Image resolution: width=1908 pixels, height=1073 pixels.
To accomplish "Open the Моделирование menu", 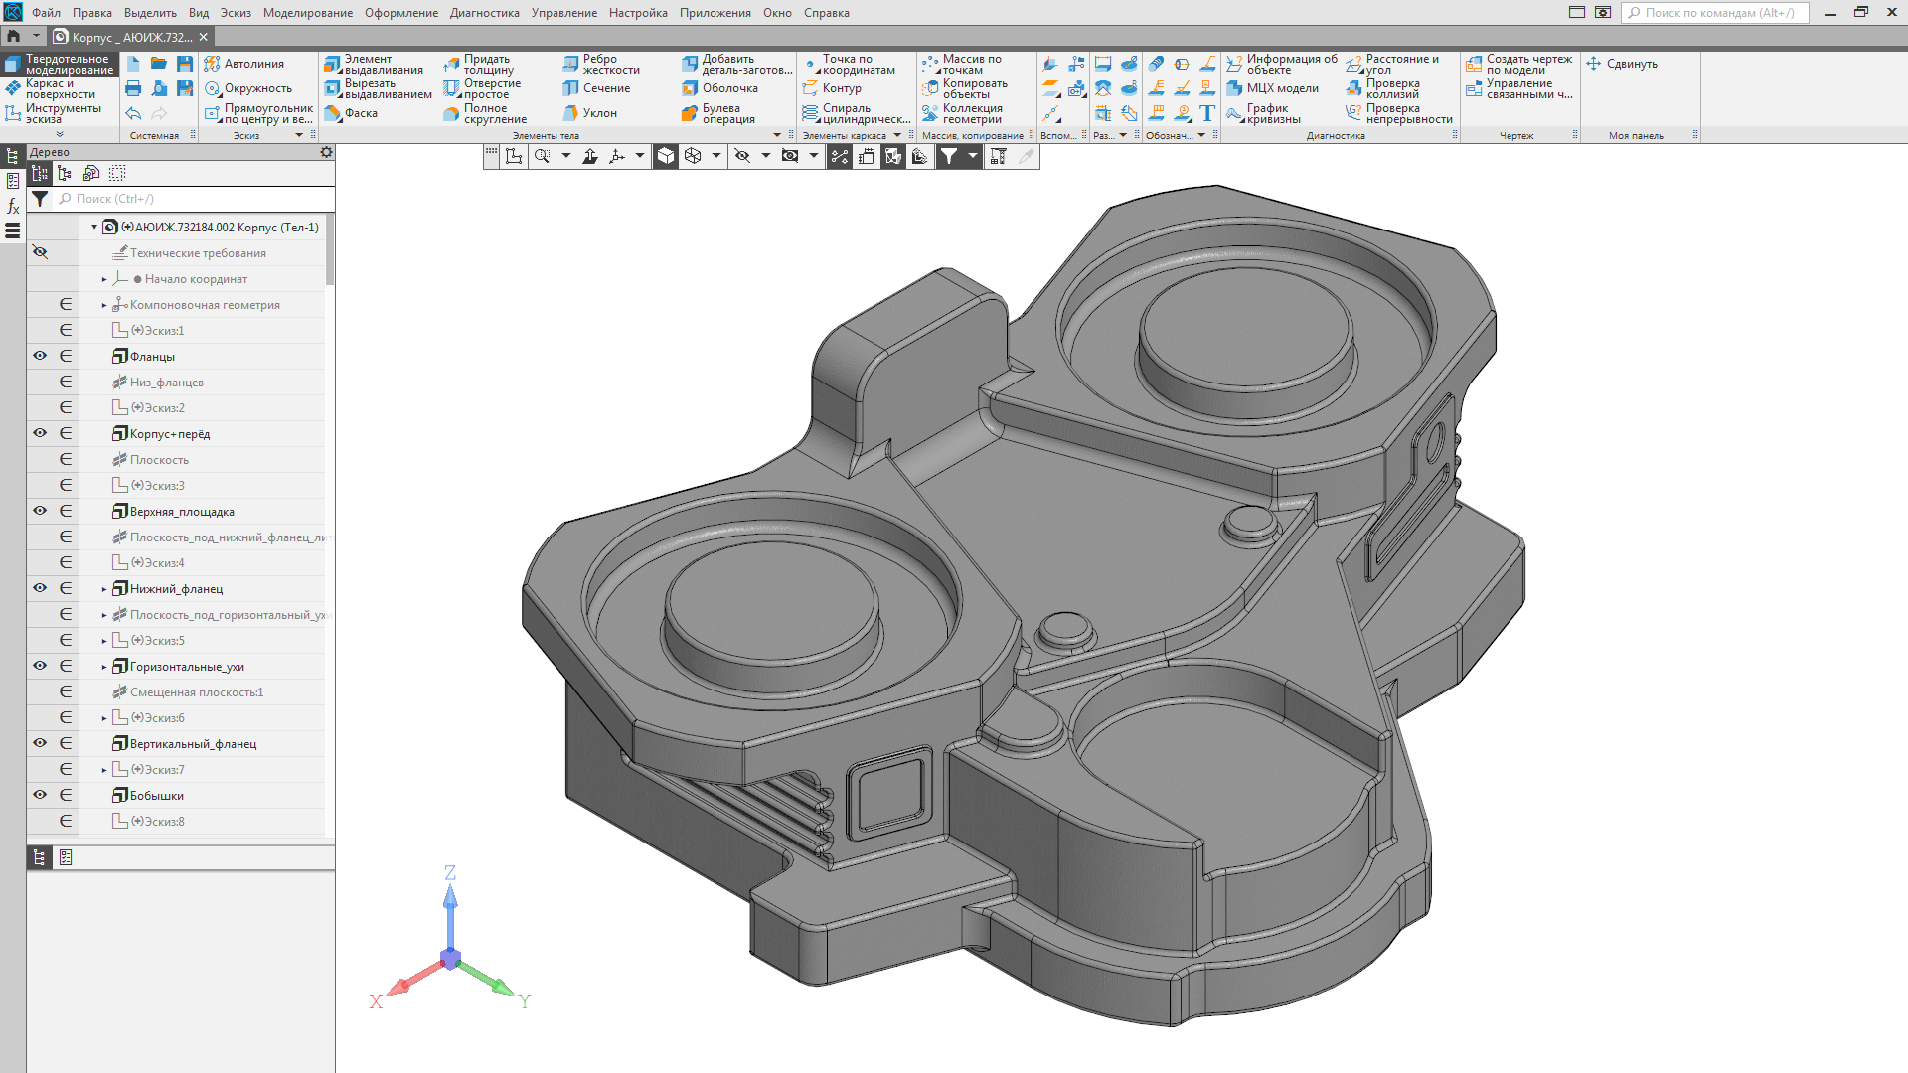I will coord(307,13).
